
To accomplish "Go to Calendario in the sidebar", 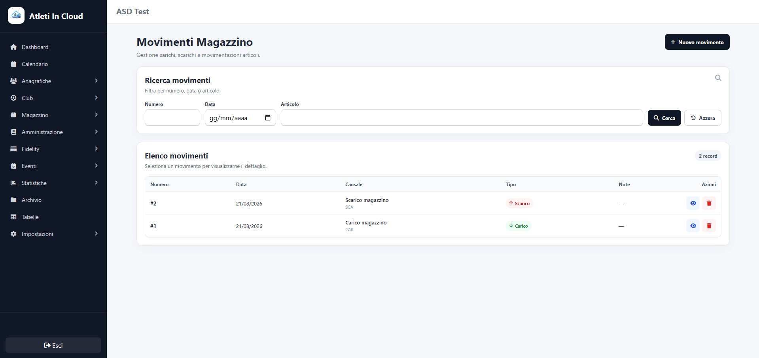I will tap(53, 64).
